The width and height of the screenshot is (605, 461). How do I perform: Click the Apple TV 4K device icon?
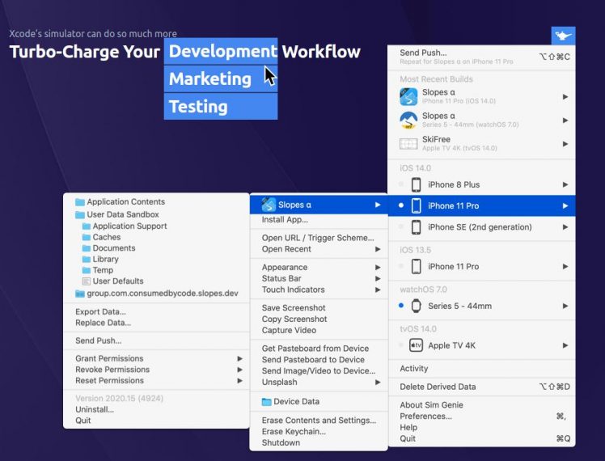coord(416,345)
